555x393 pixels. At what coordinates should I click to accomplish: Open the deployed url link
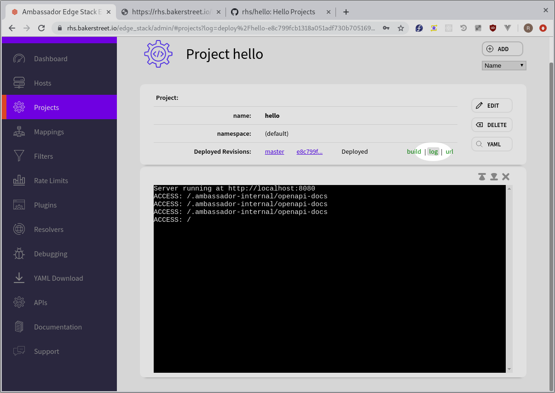450,151
